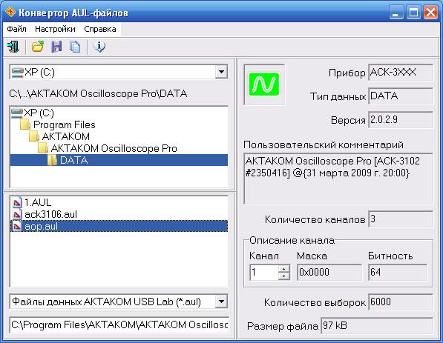This screenshot has width=443, height=343.
Task: Click the user comment text box
Action: pos(338,179)
